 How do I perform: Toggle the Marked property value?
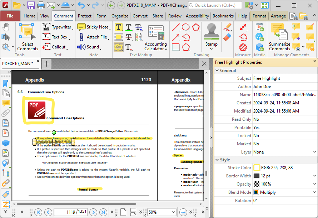(285, 144)
